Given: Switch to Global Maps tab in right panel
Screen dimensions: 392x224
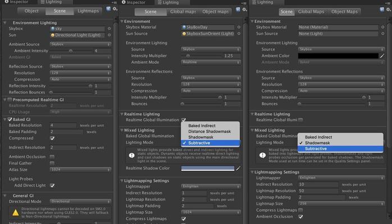Looking at the screenshot, I should (311, 12).
